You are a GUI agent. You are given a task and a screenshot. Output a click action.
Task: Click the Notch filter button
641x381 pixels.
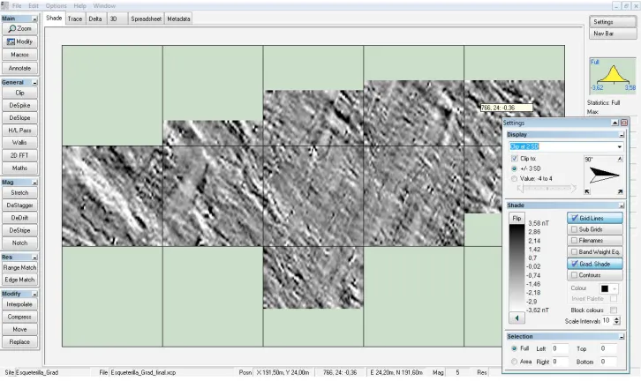pos(19,243)
